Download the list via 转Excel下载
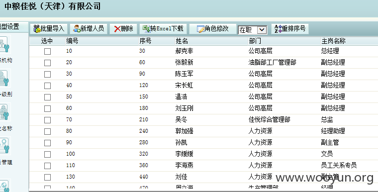 163,29
